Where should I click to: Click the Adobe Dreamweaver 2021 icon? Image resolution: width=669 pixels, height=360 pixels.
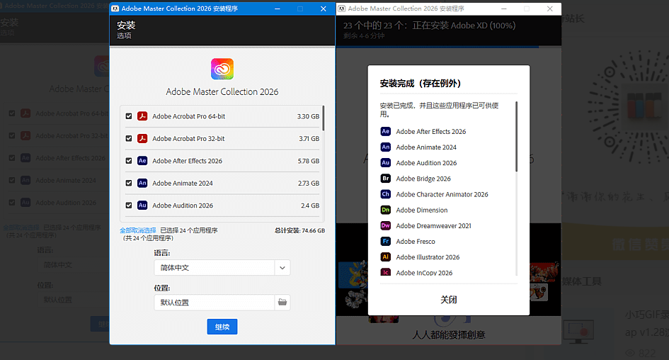pyautogui.click(x=386, y=225)
